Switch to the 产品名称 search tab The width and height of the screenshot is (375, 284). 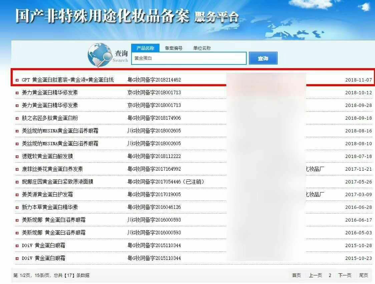pos(145,48)
